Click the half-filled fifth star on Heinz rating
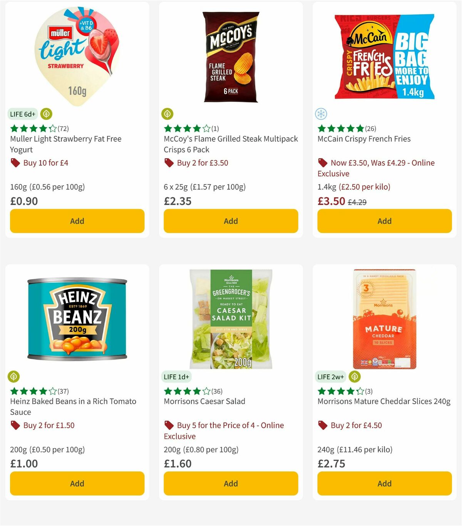This screenshot has height=526, width=462. point(53,391)
